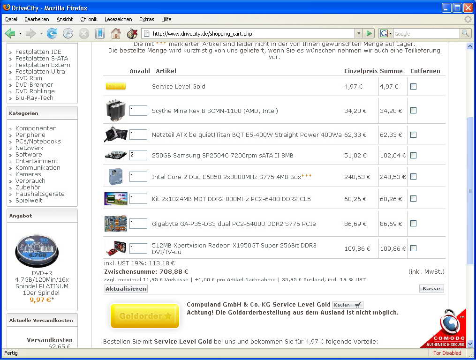The height and width of the screenshot is (360, 476).
Task: Open the Forward button history dropdown
Action: tap(41, 33)
